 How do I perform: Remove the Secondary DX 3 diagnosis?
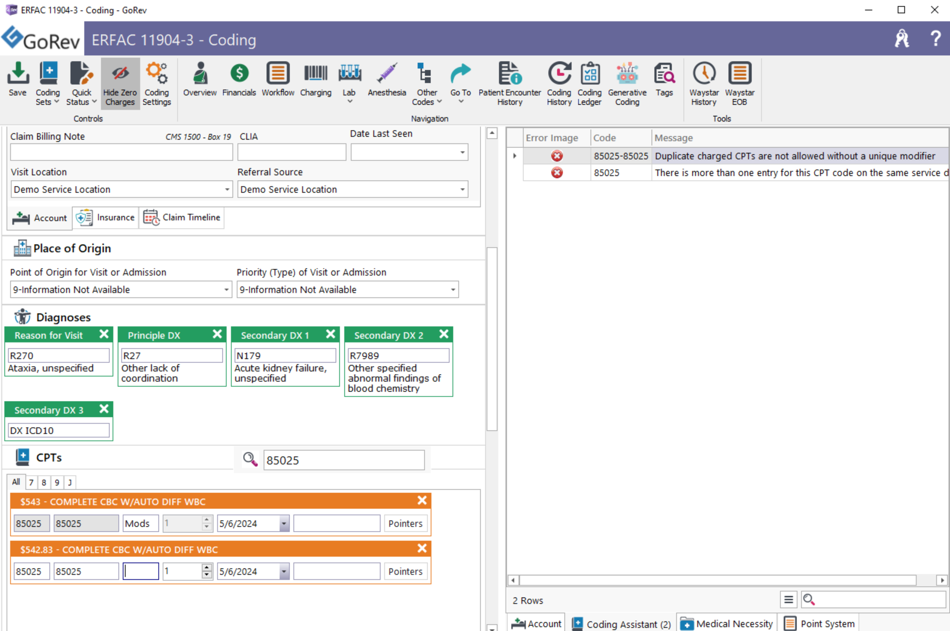(x=104, y=409)
